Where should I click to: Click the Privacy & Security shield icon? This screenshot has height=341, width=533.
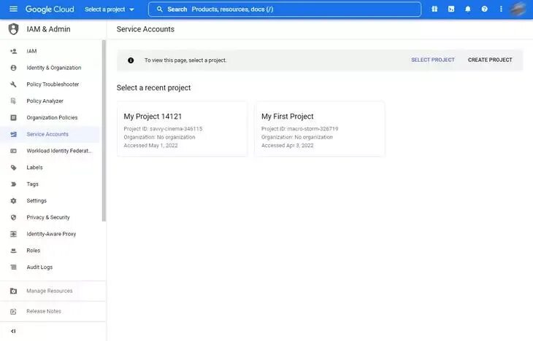(x=14, y=217)
